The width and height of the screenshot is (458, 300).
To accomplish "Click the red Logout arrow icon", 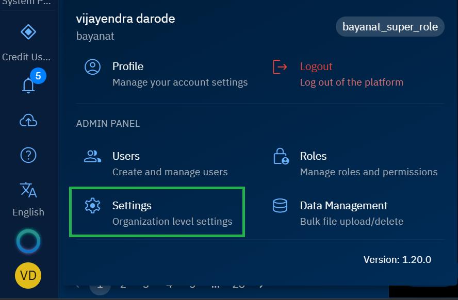I will point(280,66).
